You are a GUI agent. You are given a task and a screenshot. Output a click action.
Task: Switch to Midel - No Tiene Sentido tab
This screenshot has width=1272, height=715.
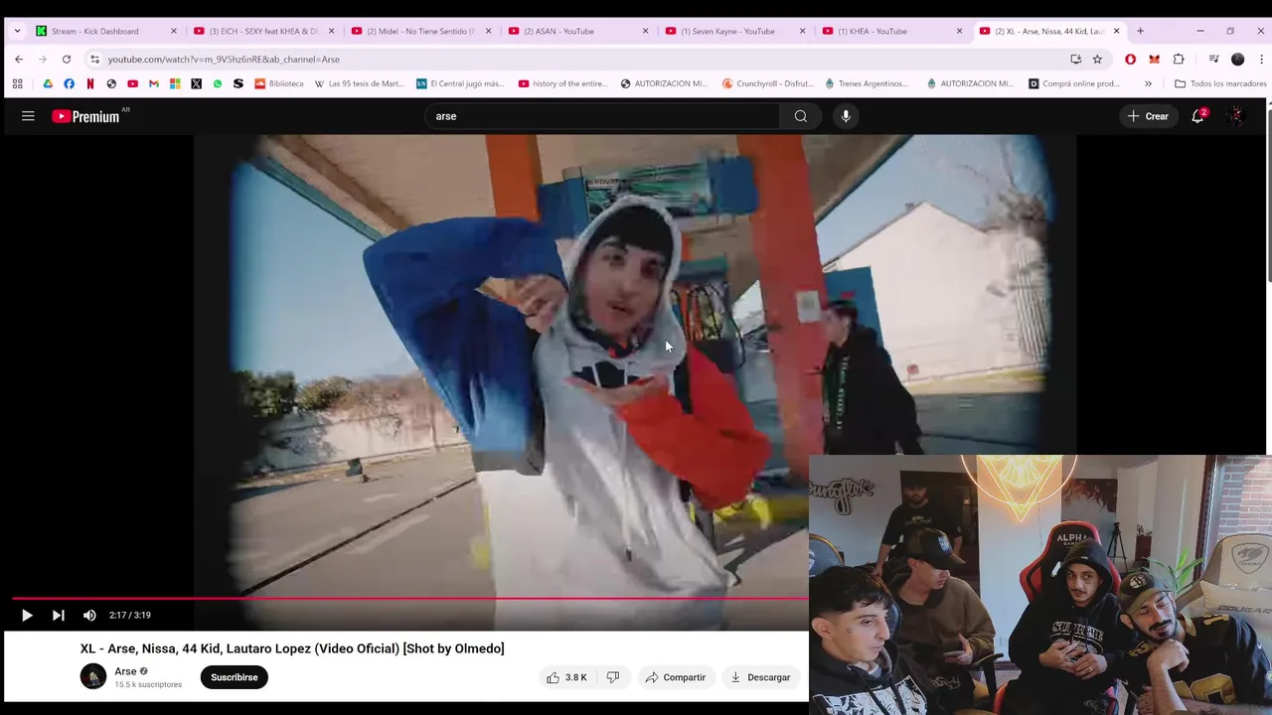tap(420, 31)
